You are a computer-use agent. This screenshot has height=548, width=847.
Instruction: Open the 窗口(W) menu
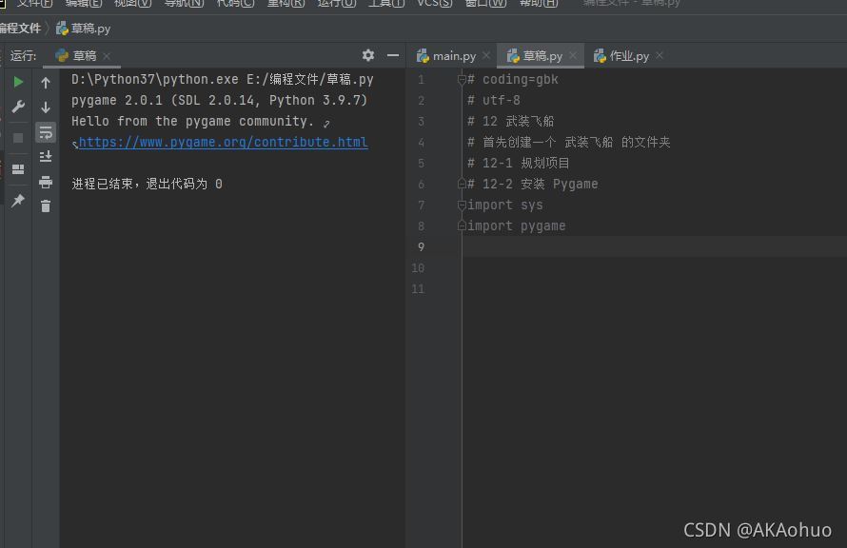point(485,3)
